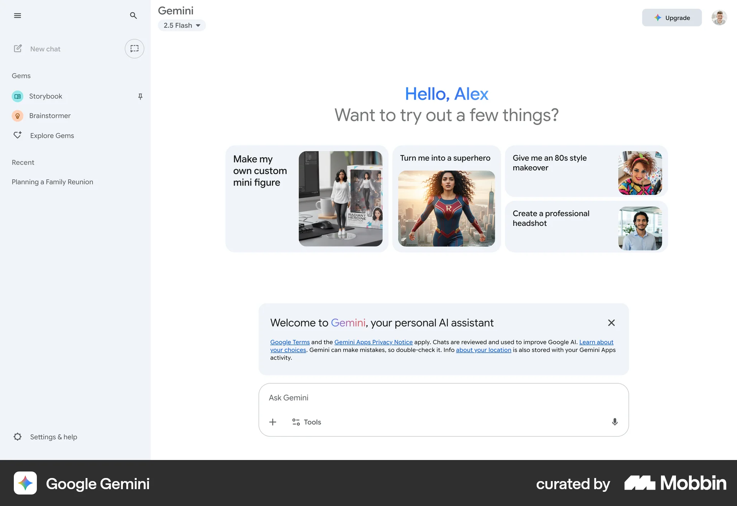
Task: Dismiss the Welcome to Gemini notice
Action: coord(611,323)
